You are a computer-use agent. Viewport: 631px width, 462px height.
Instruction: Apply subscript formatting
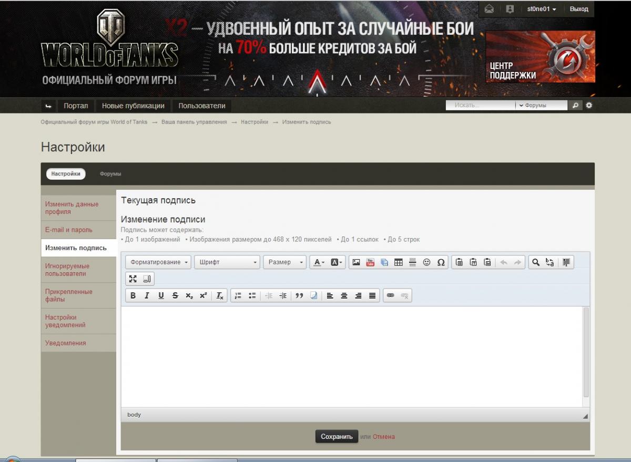(189, 295)
